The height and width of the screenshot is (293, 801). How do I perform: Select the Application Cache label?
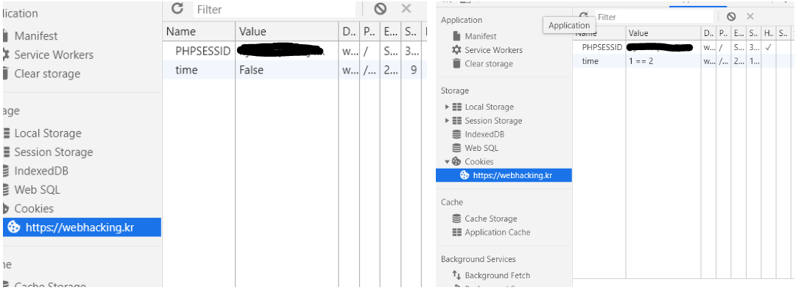pos(498,232)
